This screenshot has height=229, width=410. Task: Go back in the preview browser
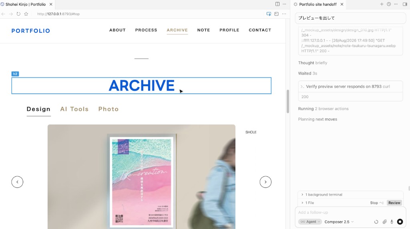tap(3, 14)
